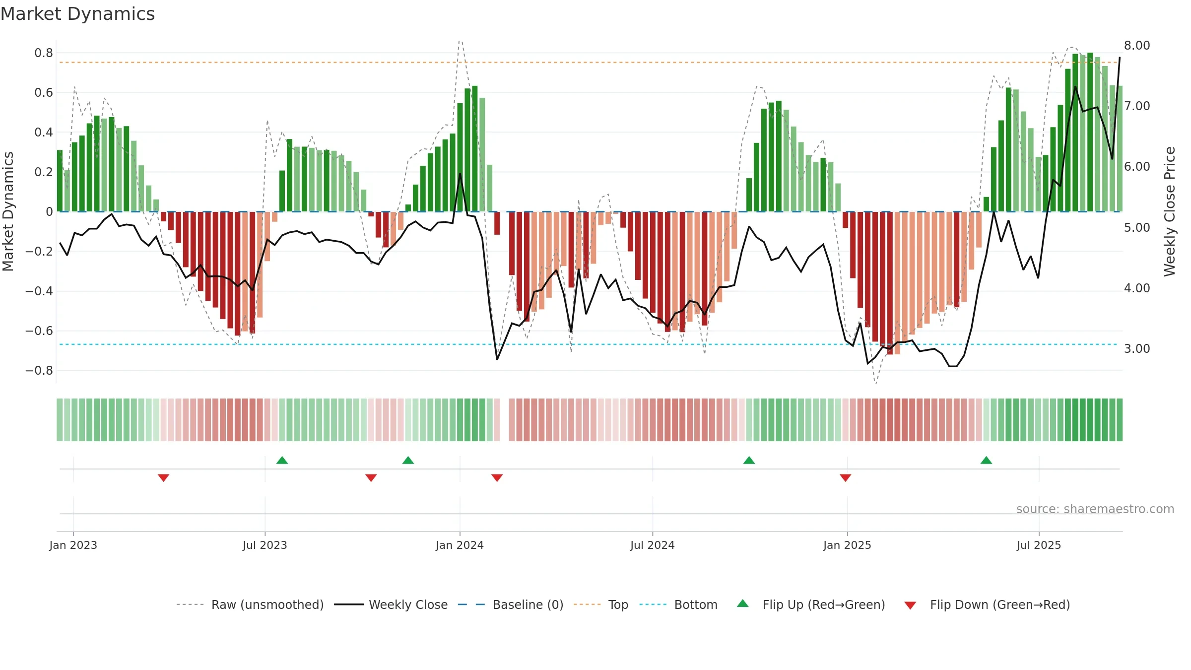
Task: Click the Jul 2025 x-axis label
Action: [x=1039, y=545]
